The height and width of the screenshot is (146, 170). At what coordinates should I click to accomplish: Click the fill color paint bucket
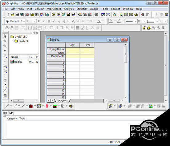(x=111, y=21)
